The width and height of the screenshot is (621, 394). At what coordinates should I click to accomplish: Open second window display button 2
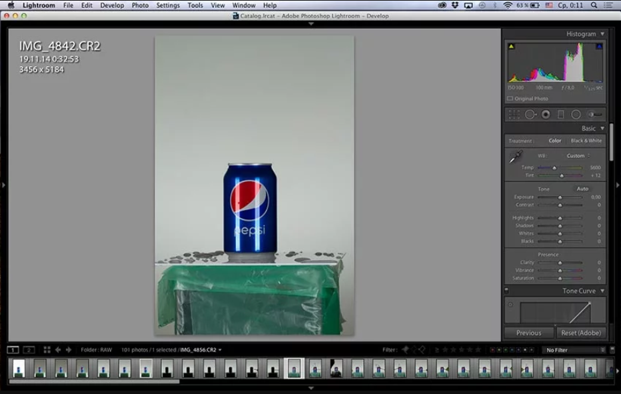(29, 349)
